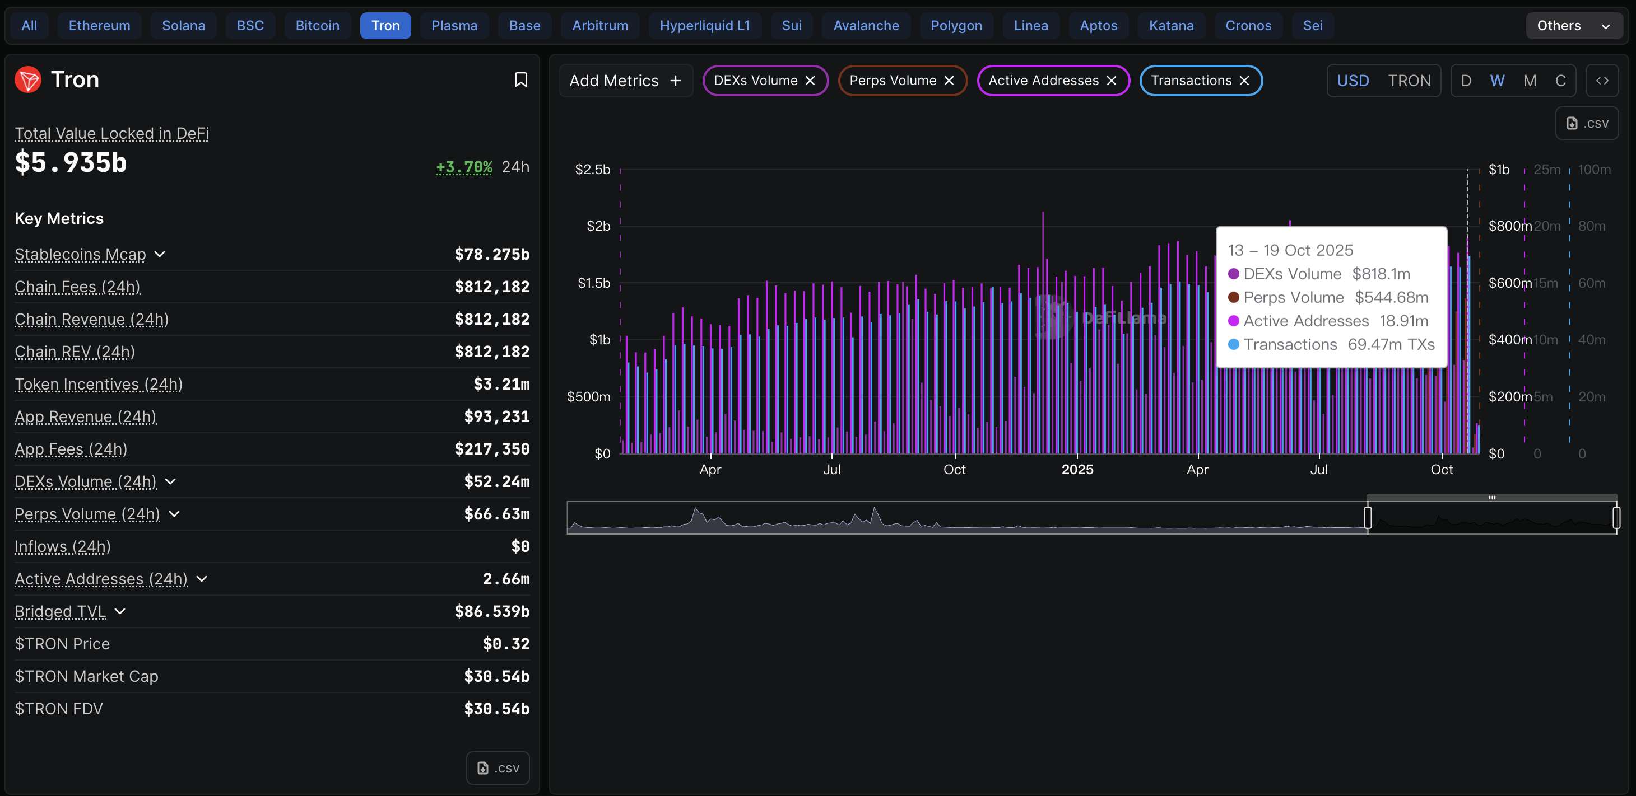Open embed code with brackets icon
The width and height of the screenshot is (1636, 796).
pos(1602,81)
